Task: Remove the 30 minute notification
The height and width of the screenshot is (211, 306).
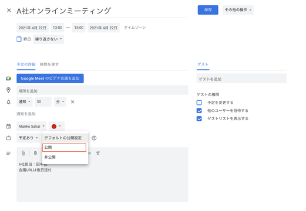Action: tap(72, 102)
